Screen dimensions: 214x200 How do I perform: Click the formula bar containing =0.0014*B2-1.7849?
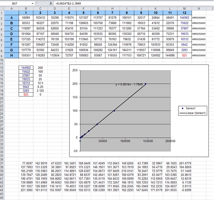pyautogui.click(x=130, y=3)
